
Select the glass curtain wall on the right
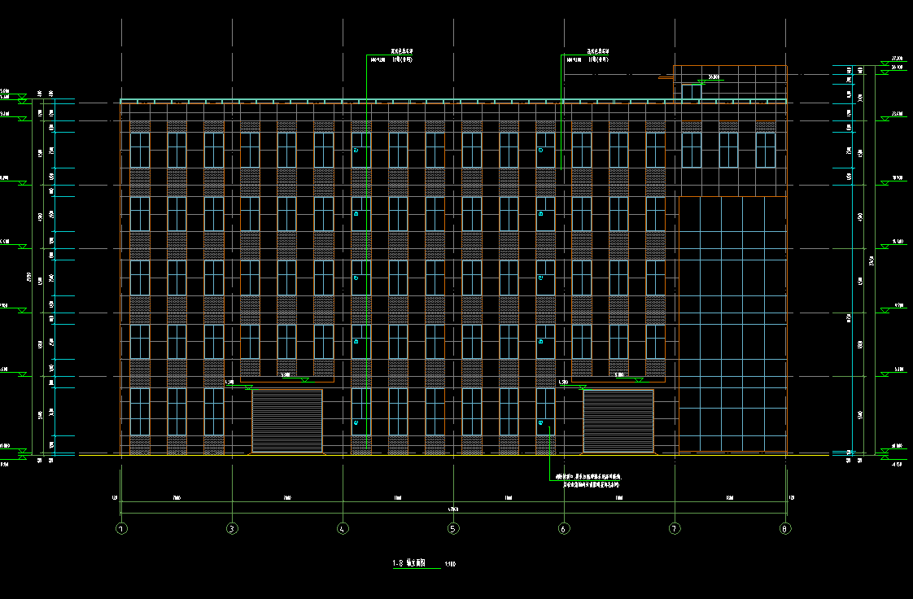tap(732, 324)
